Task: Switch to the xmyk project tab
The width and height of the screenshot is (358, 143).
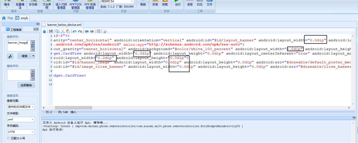Action: (x=22, y=18)
